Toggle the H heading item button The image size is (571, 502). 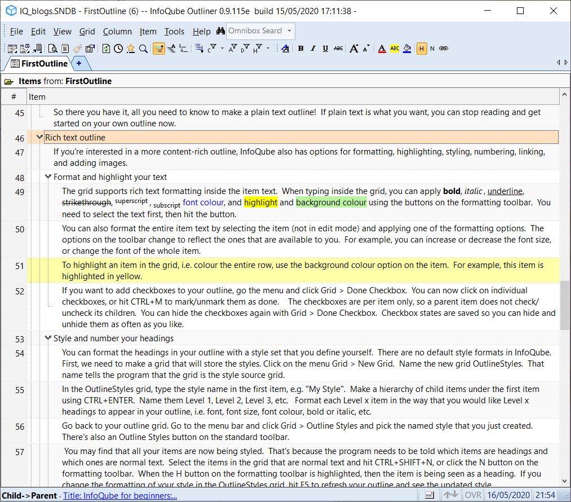click(x=421, y=49)
